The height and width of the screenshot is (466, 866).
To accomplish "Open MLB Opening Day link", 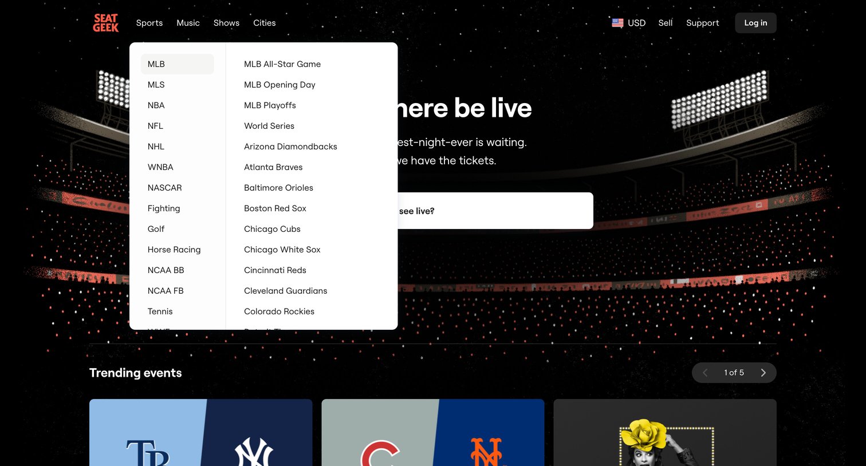I will pyautogui.click(x=280, y=85).
